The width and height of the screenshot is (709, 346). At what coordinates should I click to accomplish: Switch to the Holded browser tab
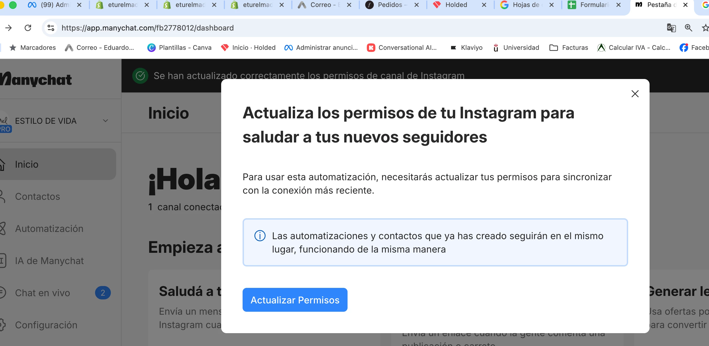[x=456, y=5]
